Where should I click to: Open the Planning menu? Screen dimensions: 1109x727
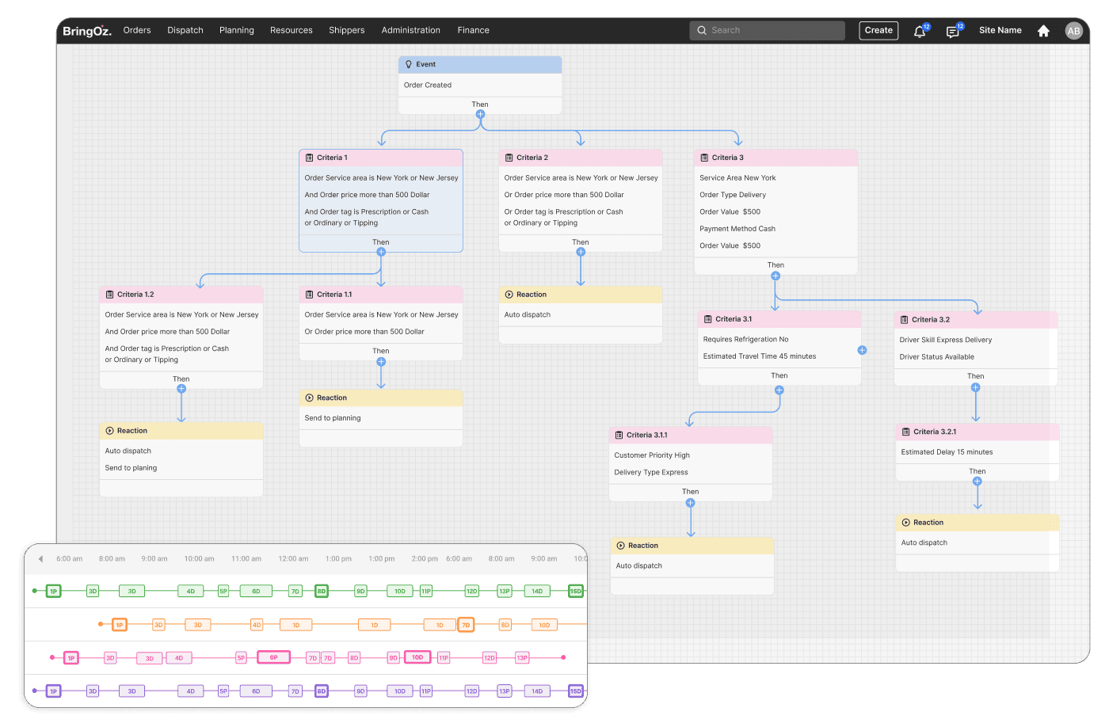point(237,30)
